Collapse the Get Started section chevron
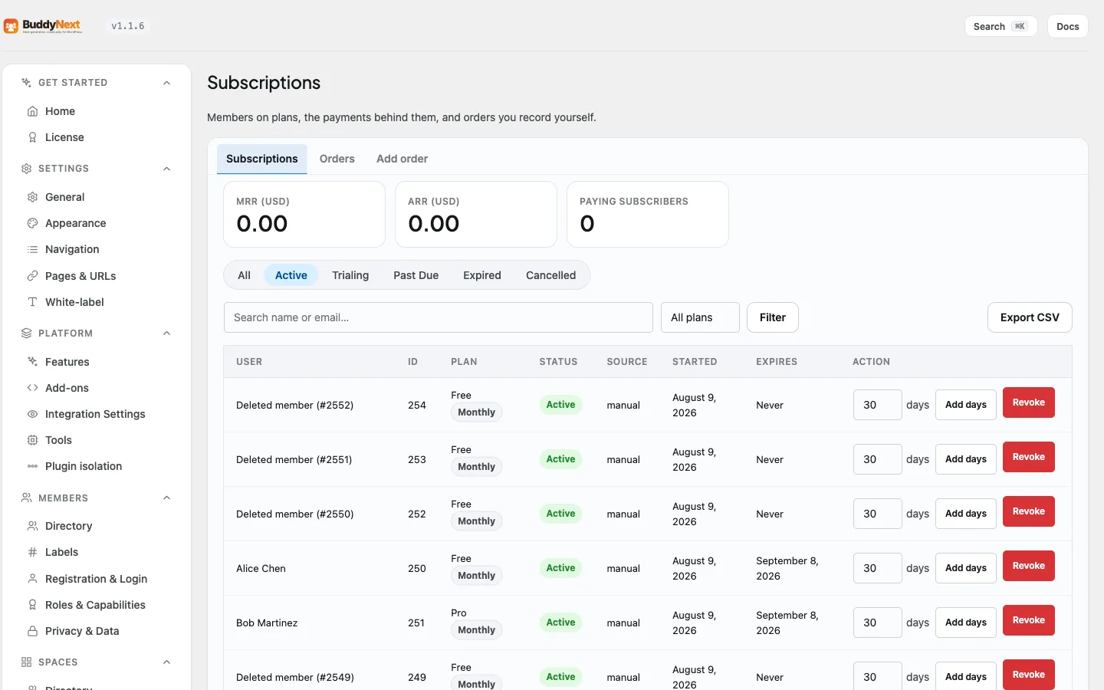 click(166, 83)
